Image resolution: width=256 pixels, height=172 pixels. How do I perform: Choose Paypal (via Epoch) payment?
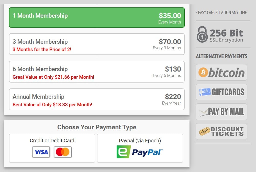click(x=140, y=148)
